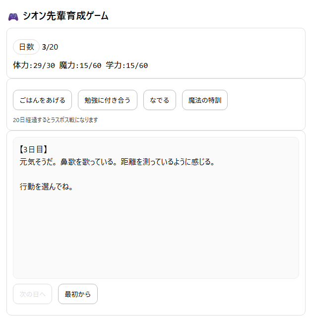Click the game controller icon in title
Screen dimensions: 311x319
[x=13, y=16]
